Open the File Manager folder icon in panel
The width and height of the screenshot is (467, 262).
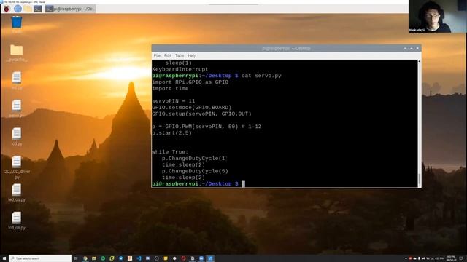(28, 9)
